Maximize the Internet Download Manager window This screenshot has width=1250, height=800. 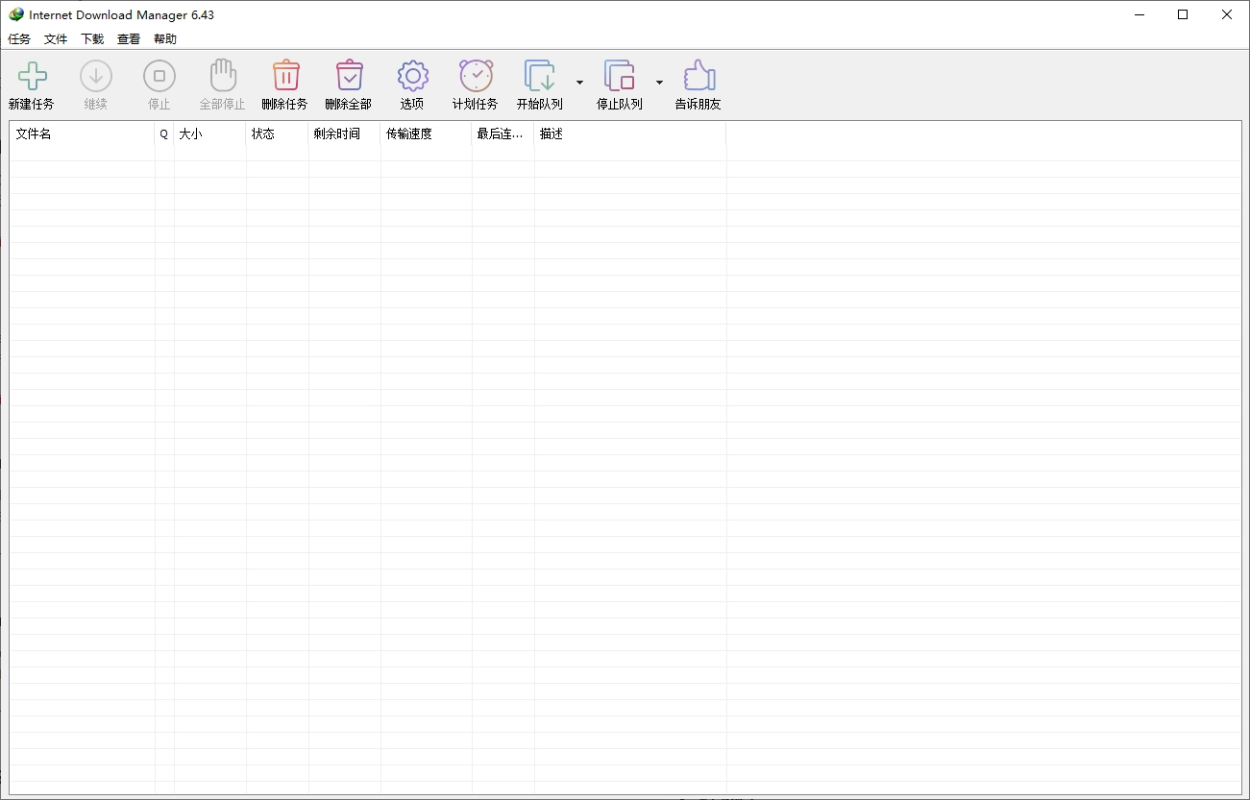click(1183, 14)
